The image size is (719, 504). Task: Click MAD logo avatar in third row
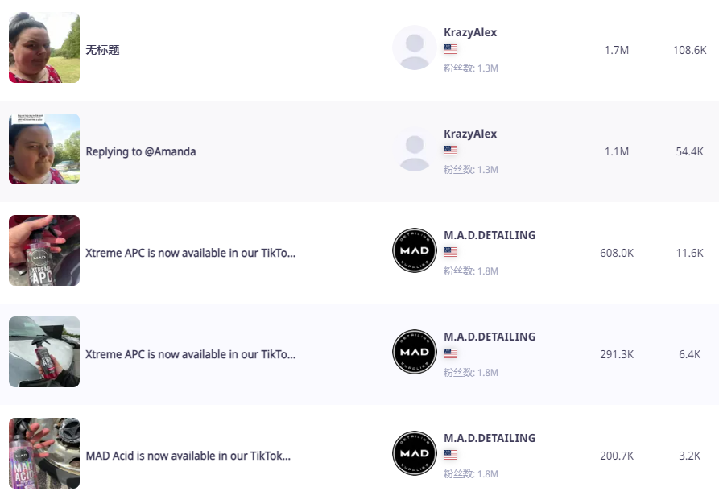click(x=415, y=250)
